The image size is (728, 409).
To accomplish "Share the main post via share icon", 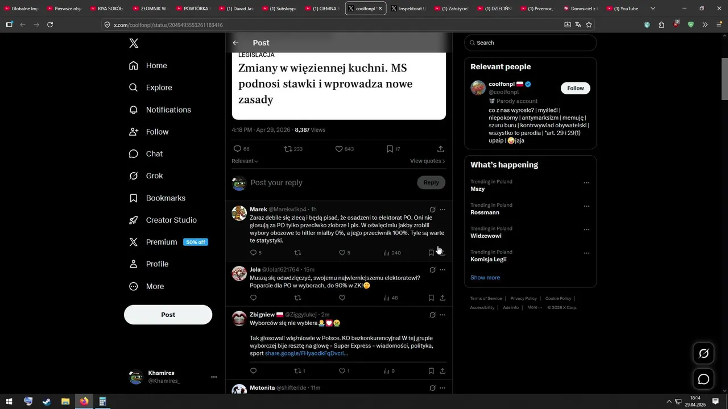I will (x=440, y=149).
